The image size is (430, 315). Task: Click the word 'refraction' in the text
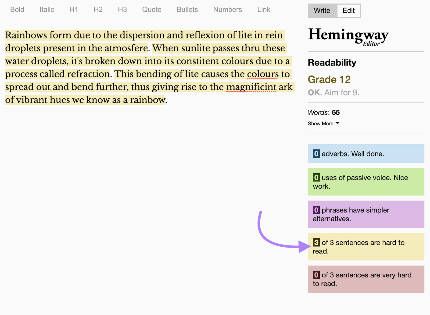tap(88, 74)
